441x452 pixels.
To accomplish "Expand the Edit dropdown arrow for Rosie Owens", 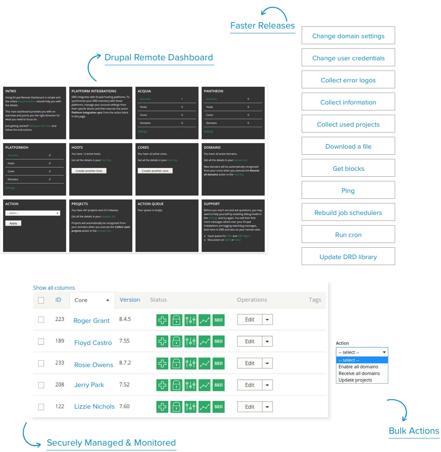I will coord(268,363).
